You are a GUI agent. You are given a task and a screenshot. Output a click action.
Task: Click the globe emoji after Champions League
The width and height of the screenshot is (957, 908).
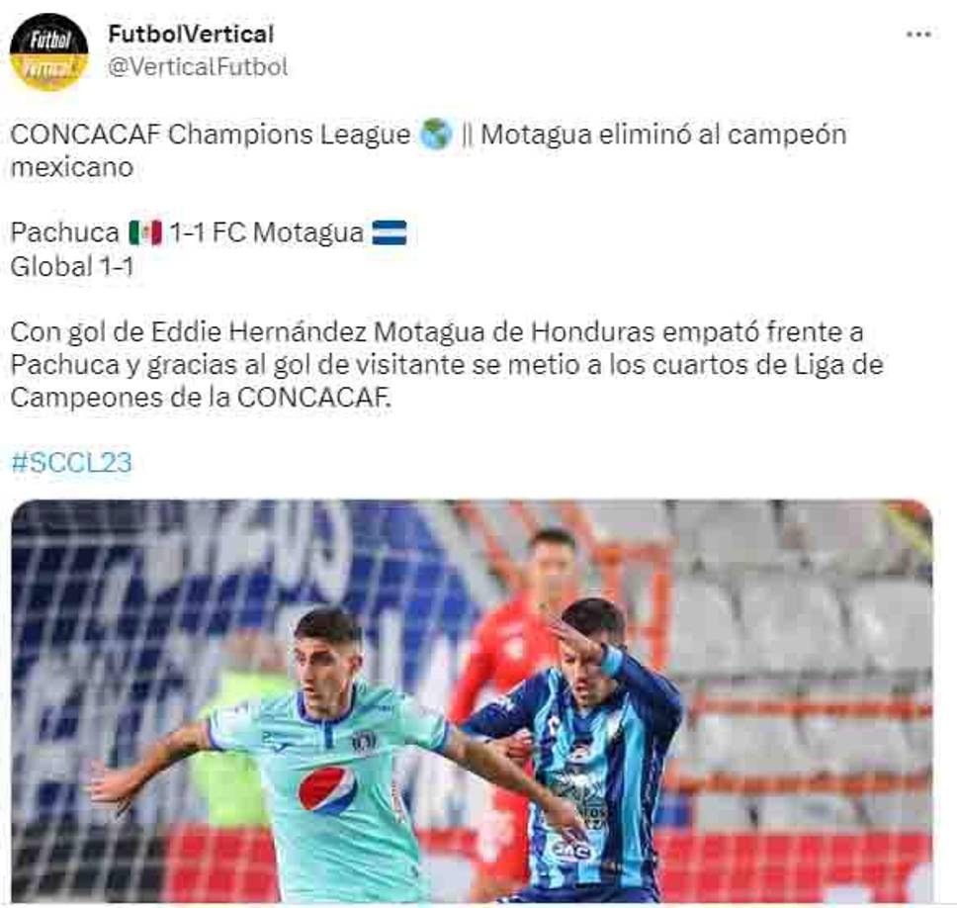(436, 135)
